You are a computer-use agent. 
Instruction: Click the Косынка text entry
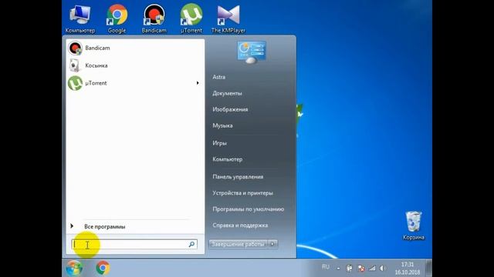[x=96, y=65]
